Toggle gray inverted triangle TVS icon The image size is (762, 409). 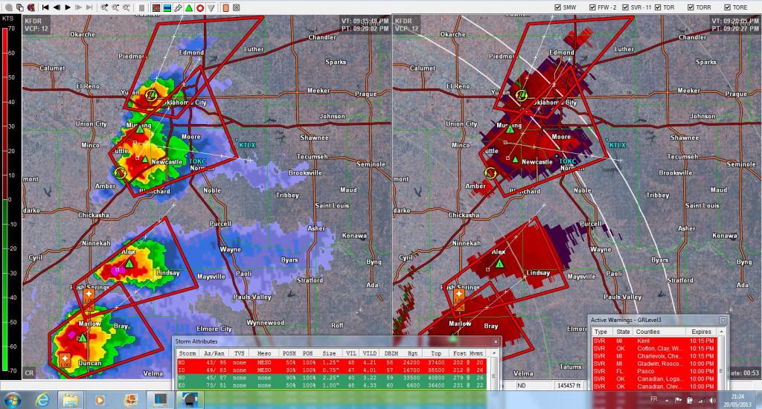coord(211,7)
